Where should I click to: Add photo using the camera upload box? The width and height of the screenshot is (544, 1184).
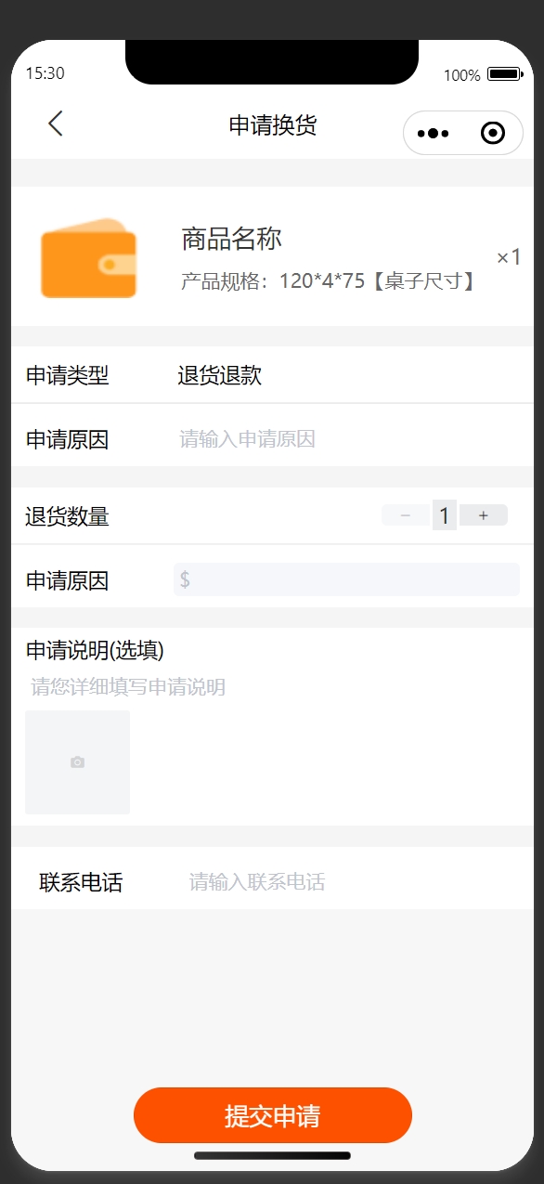[77, 762]
